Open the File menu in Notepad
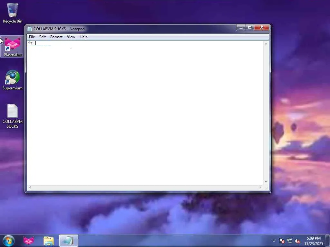This screenshot has height=247, width=330. click(x=32, y=37)
